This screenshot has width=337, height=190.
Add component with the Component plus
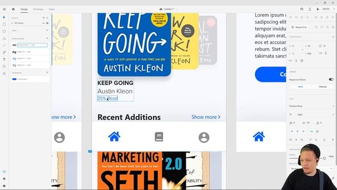[333, 37]
